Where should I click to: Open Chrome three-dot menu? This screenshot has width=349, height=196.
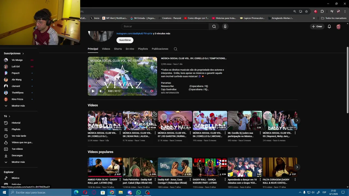click(x=345, y=11)
